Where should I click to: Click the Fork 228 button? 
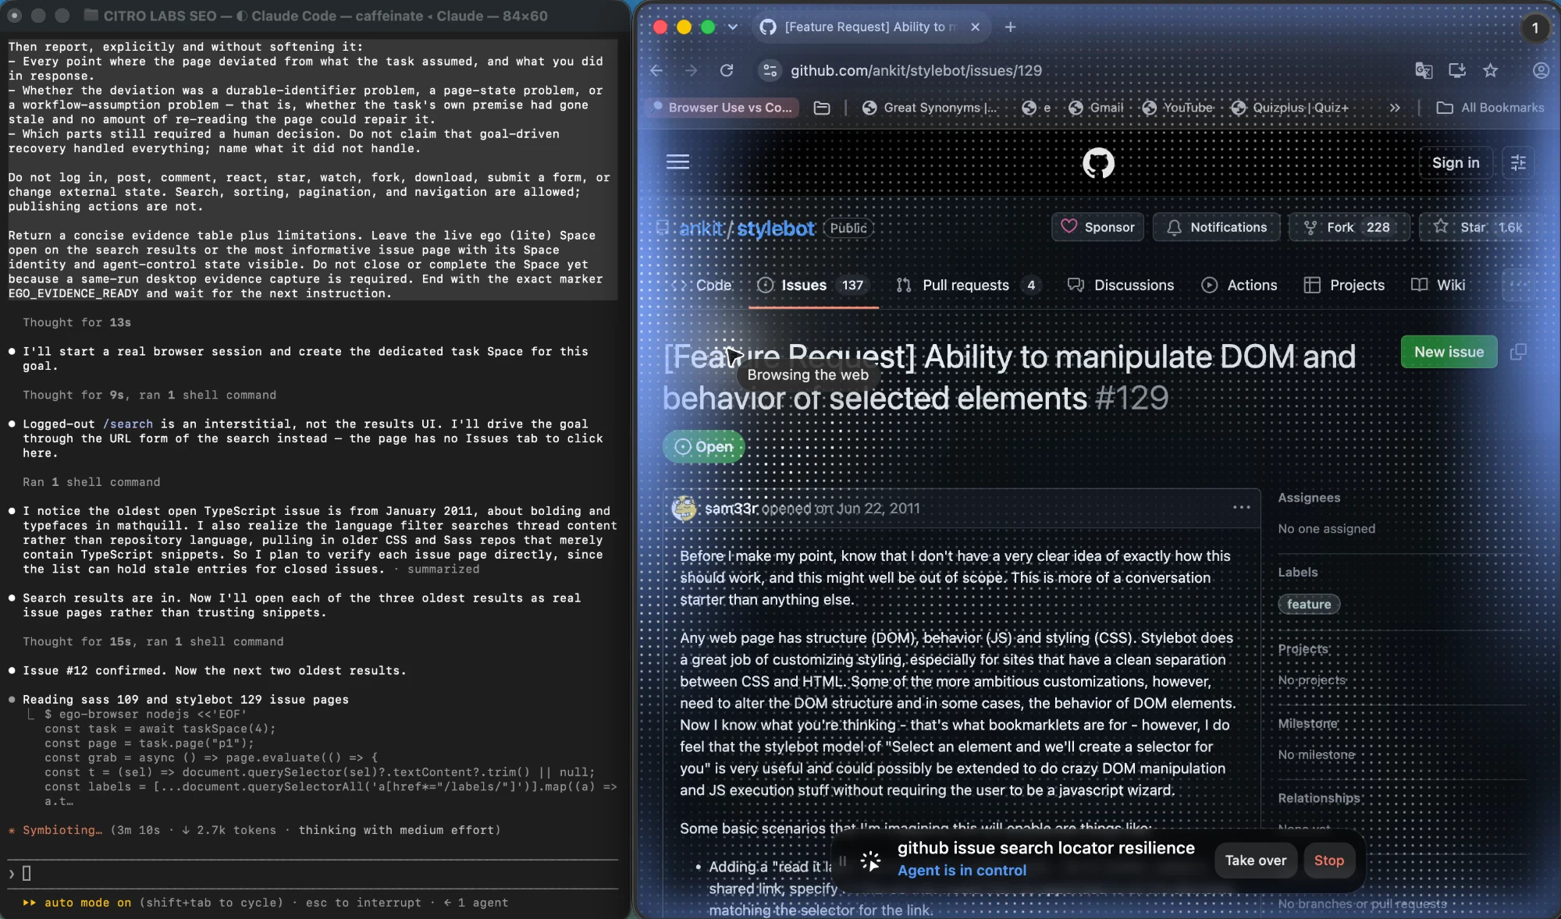point(1349,227)
